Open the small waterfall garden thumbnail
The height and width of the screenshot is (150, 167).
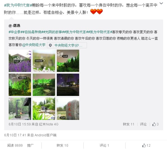click(x=44, y=109)
